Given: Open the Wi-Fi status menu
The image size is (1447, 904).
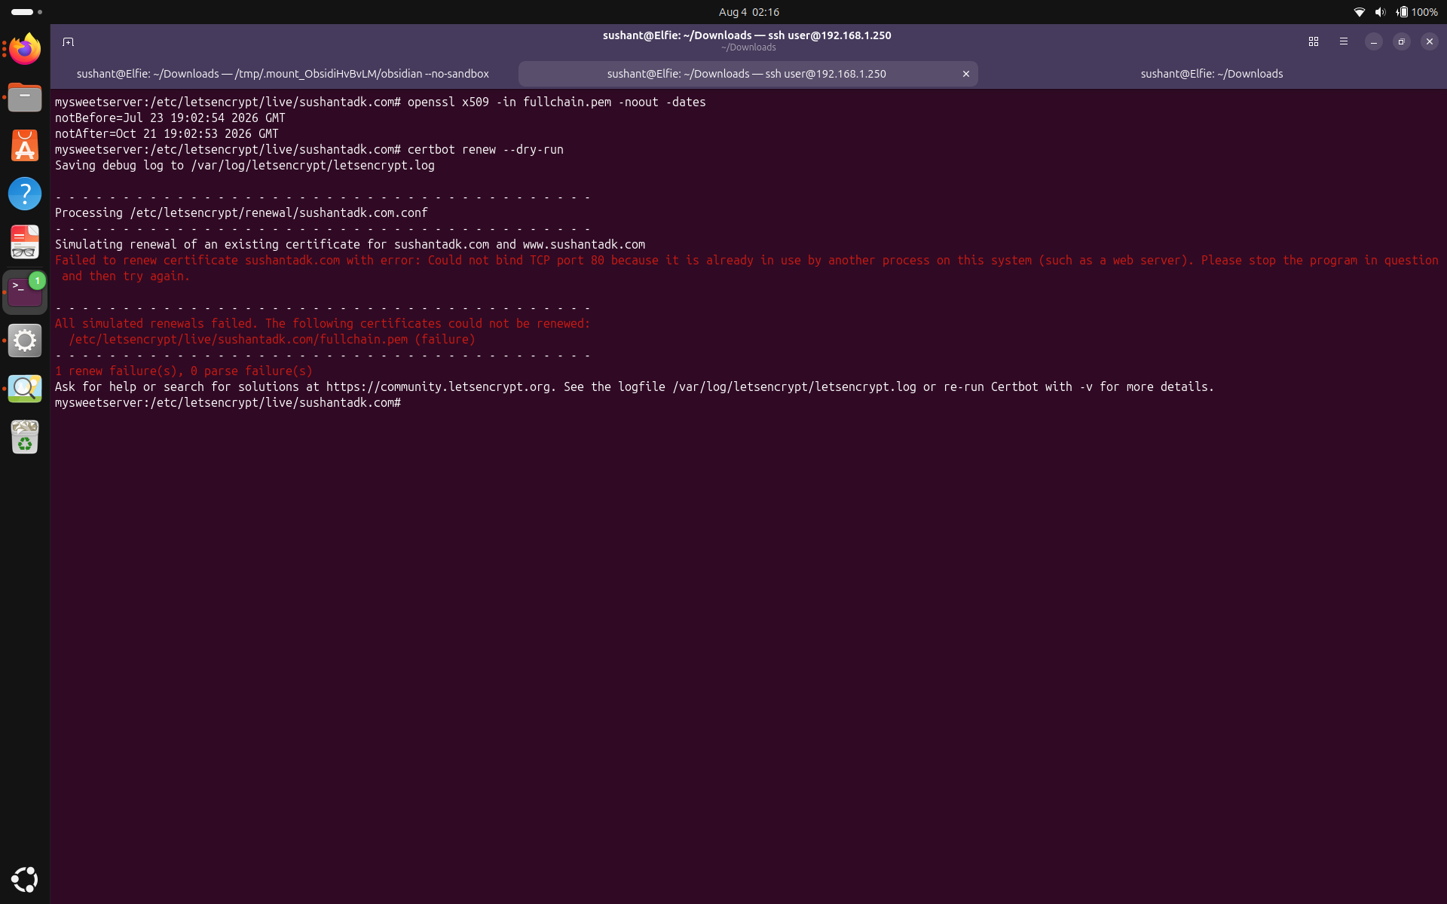Looking at the screenshot, I should click(x=1360, y=12).
